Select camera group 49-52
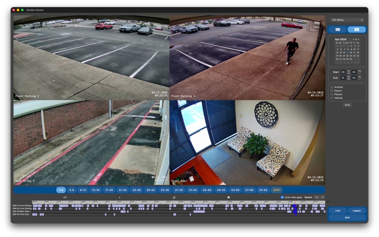Screen dimensions: 379x237 pyautogui.click(x=221, y=190)
